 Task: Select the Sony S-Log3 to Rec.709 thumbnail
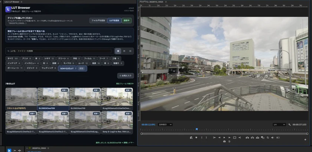pyautogui.click(x=117, y=122)
